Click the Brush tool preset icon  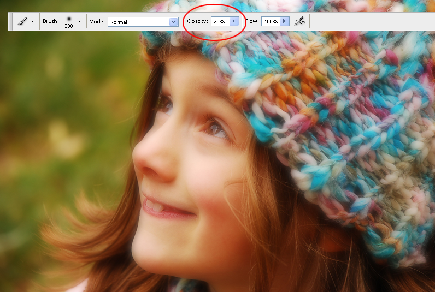(23, 21)
